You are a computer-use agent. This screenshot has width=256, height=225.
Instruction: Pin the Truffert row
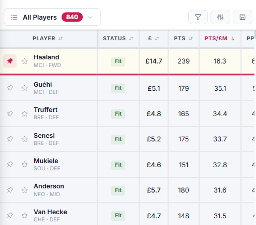[10, 114]
